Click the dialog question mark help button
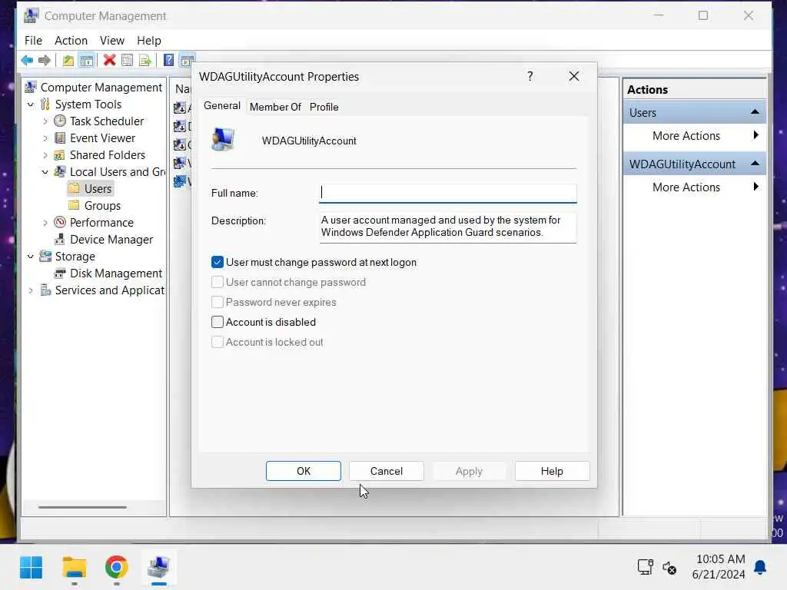The width and height of the screenshot is (787, 590). click(530, 76)
